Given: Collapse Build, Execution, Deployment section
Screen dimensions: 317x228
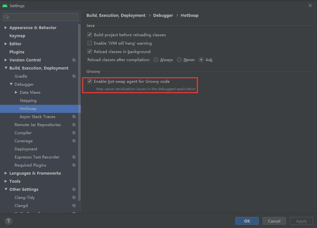Looking at the screenshot, I should point(6,68).
